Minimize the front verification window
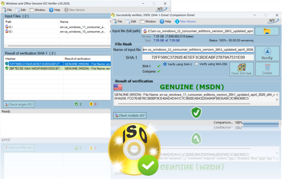Screen dimensions: 282x179 pos(255,15)
